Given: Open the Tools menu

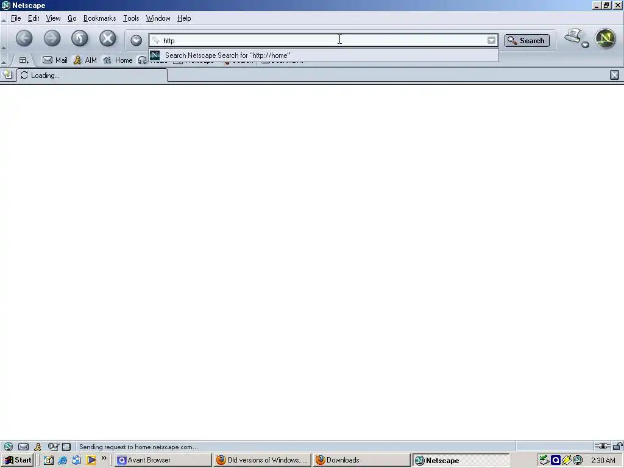Looking at the screenshot, I should 131,18.
